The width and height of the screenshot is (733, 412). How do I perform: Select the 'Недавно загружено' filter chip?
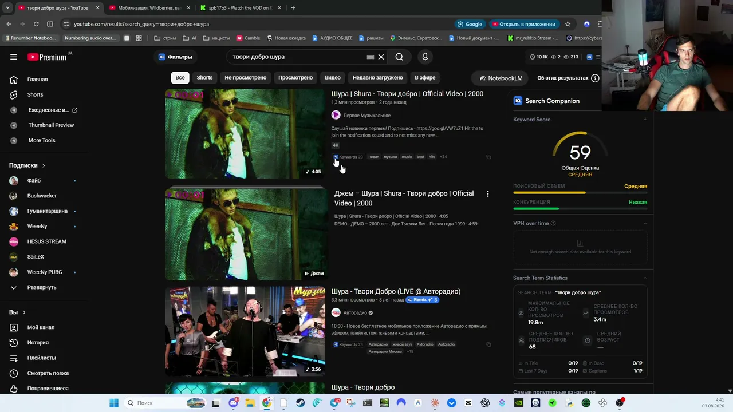click(378, 78)
